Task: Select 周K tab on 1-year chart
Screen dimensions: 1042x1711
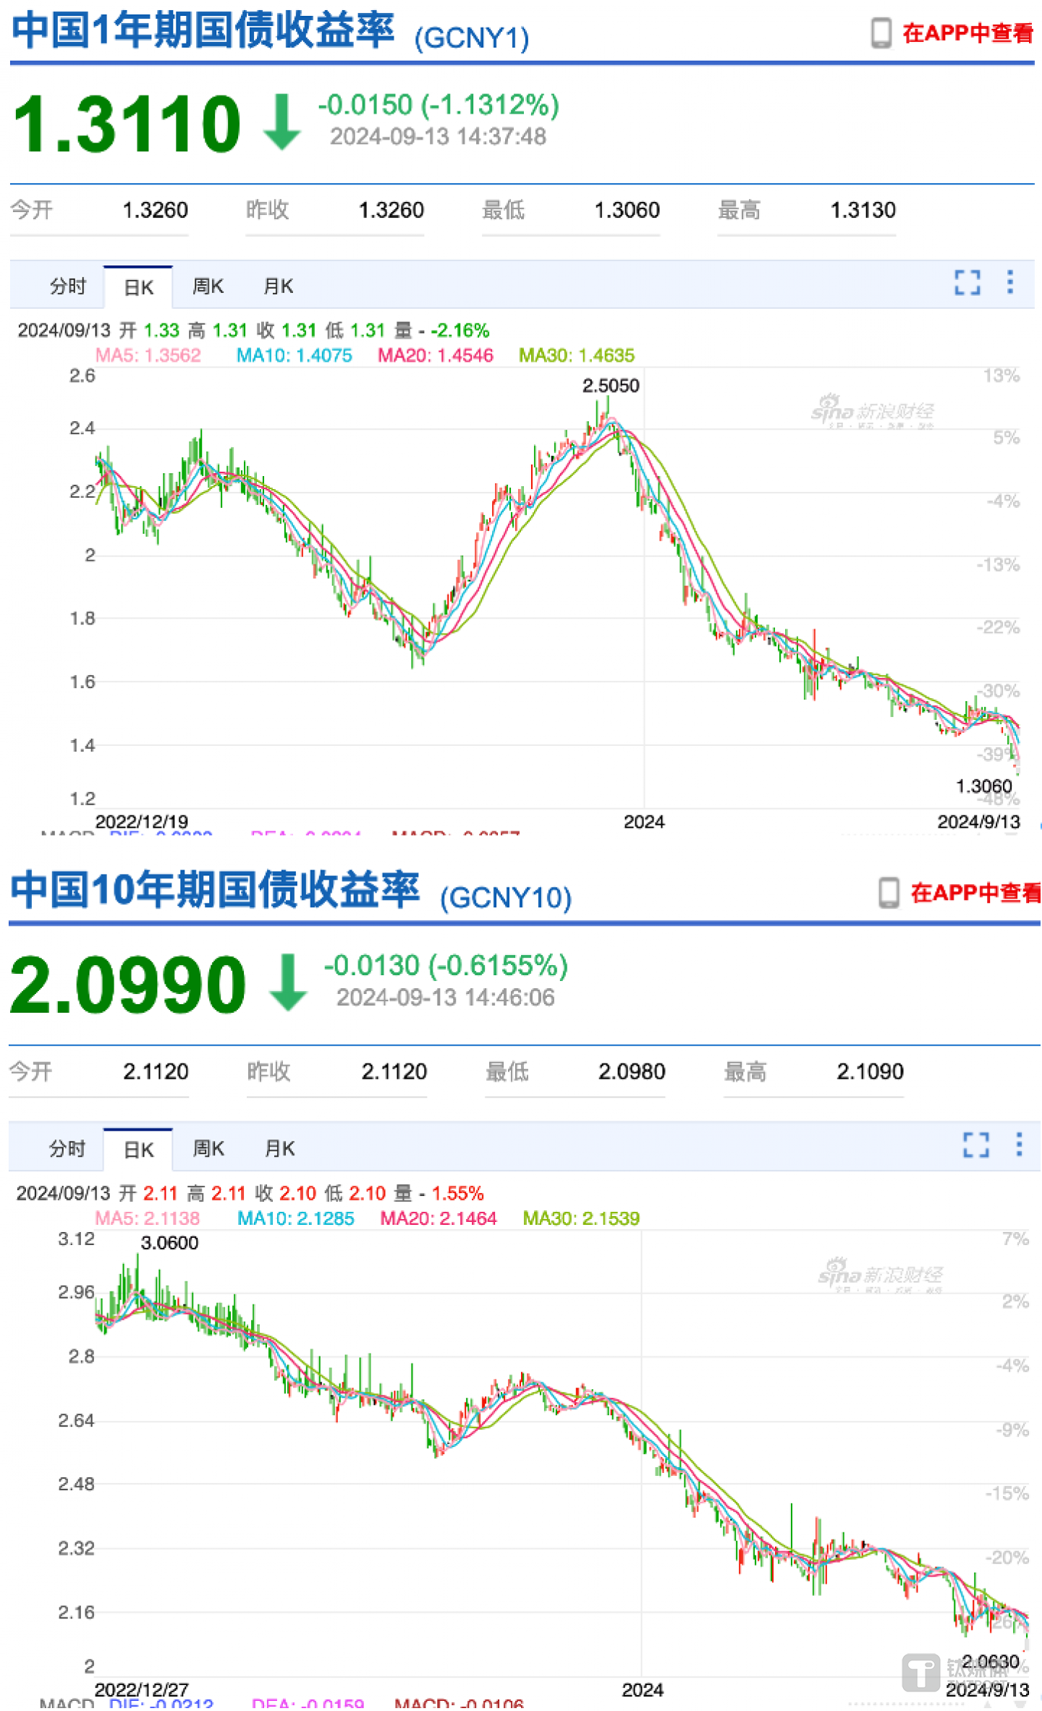Action: point(208,286)
